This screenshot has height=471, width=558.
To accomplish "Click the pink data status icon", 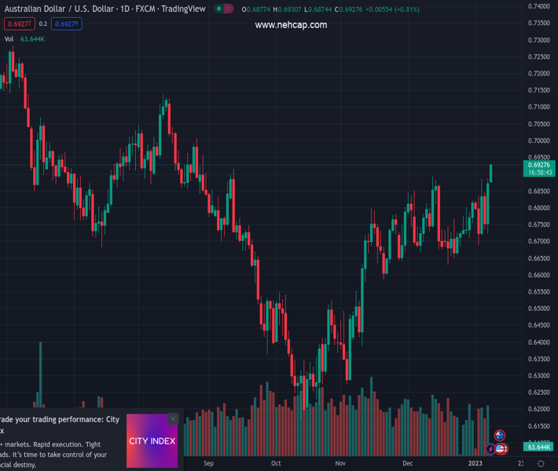I will 228,9.
